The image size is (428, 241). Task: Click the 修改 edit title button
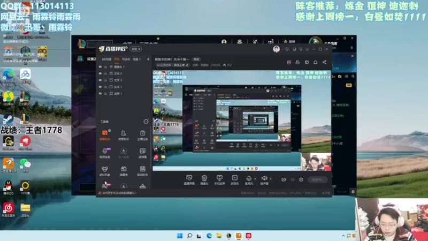[196, 59]
